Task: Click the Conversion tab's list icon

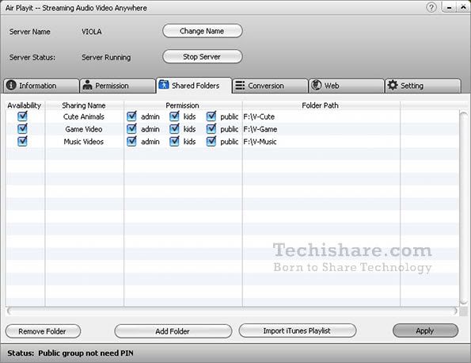Action: [240, 86]
